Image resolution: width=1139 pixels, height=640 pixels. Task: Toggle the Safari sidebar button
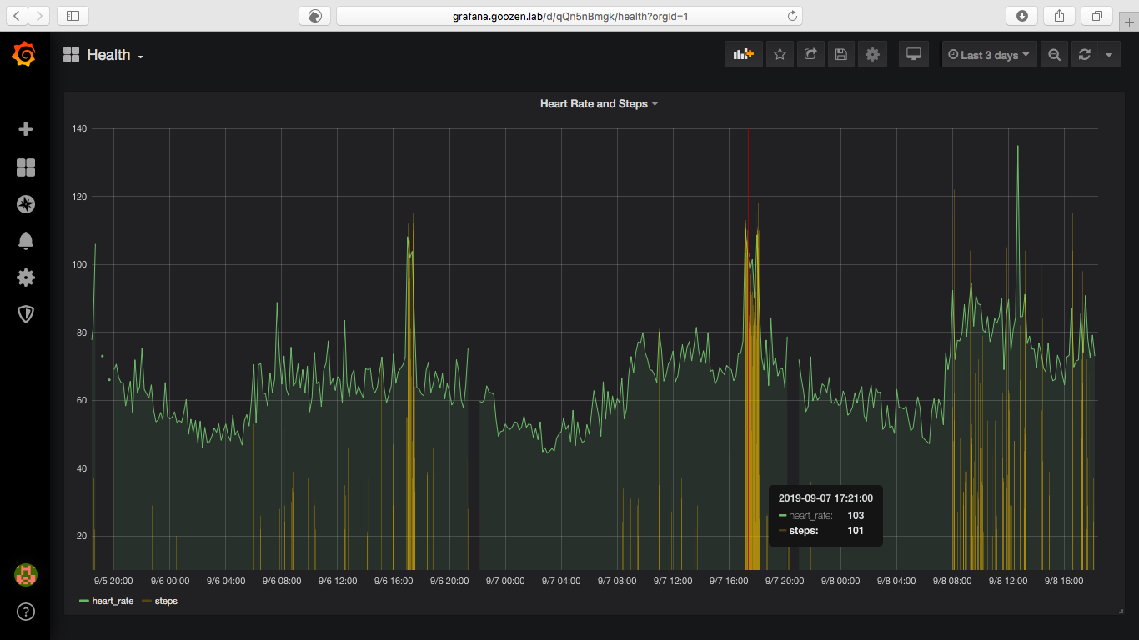pos(73,15)
